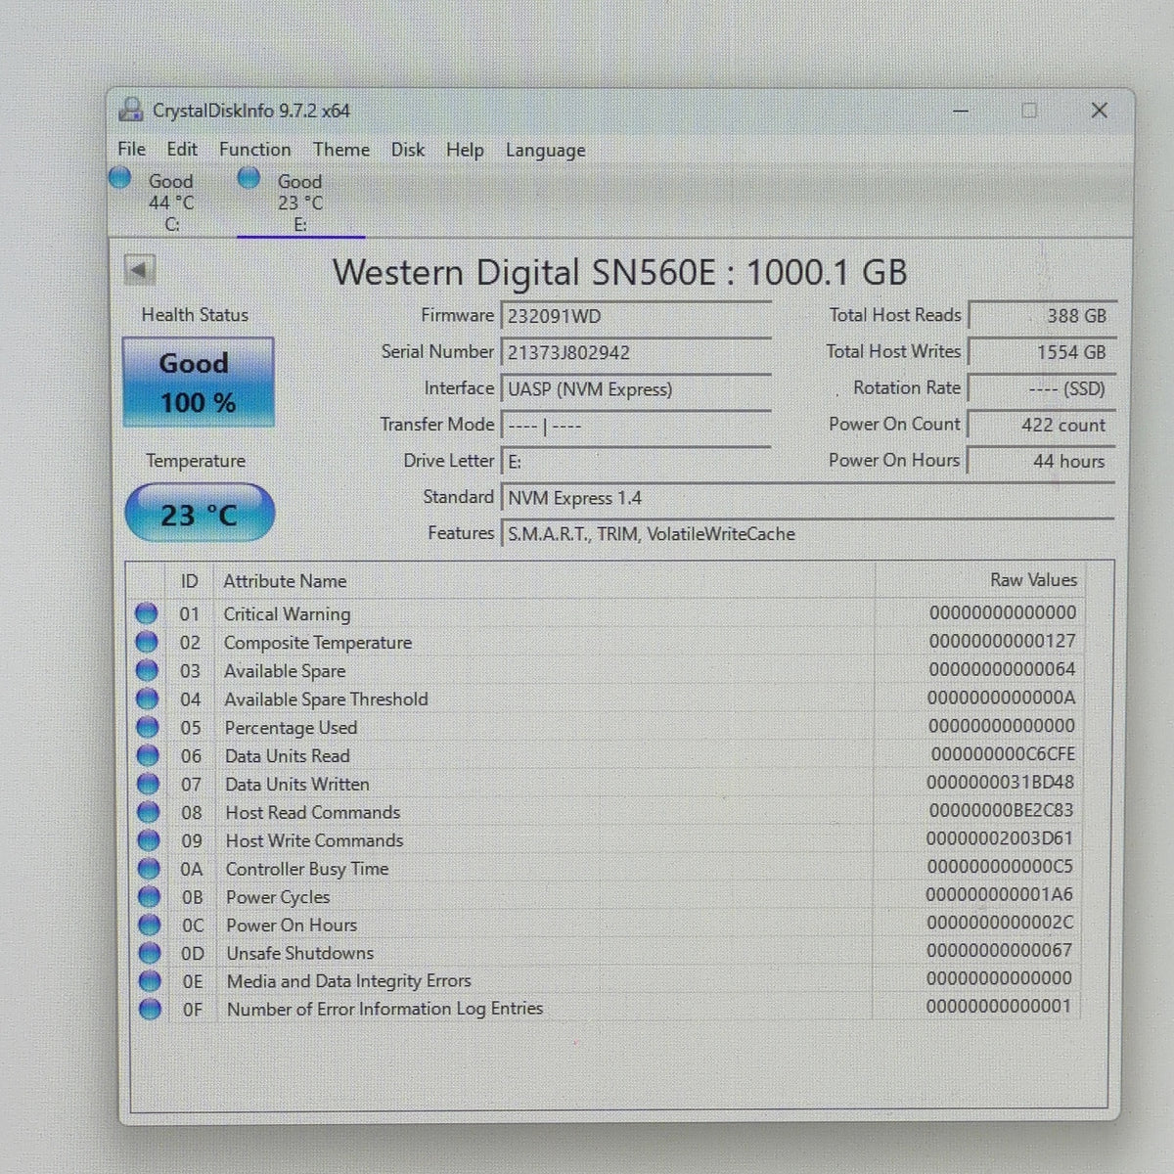Click the Serial Number field
The height and width of the screenshot is (1174, 1174).
(636, 352)
